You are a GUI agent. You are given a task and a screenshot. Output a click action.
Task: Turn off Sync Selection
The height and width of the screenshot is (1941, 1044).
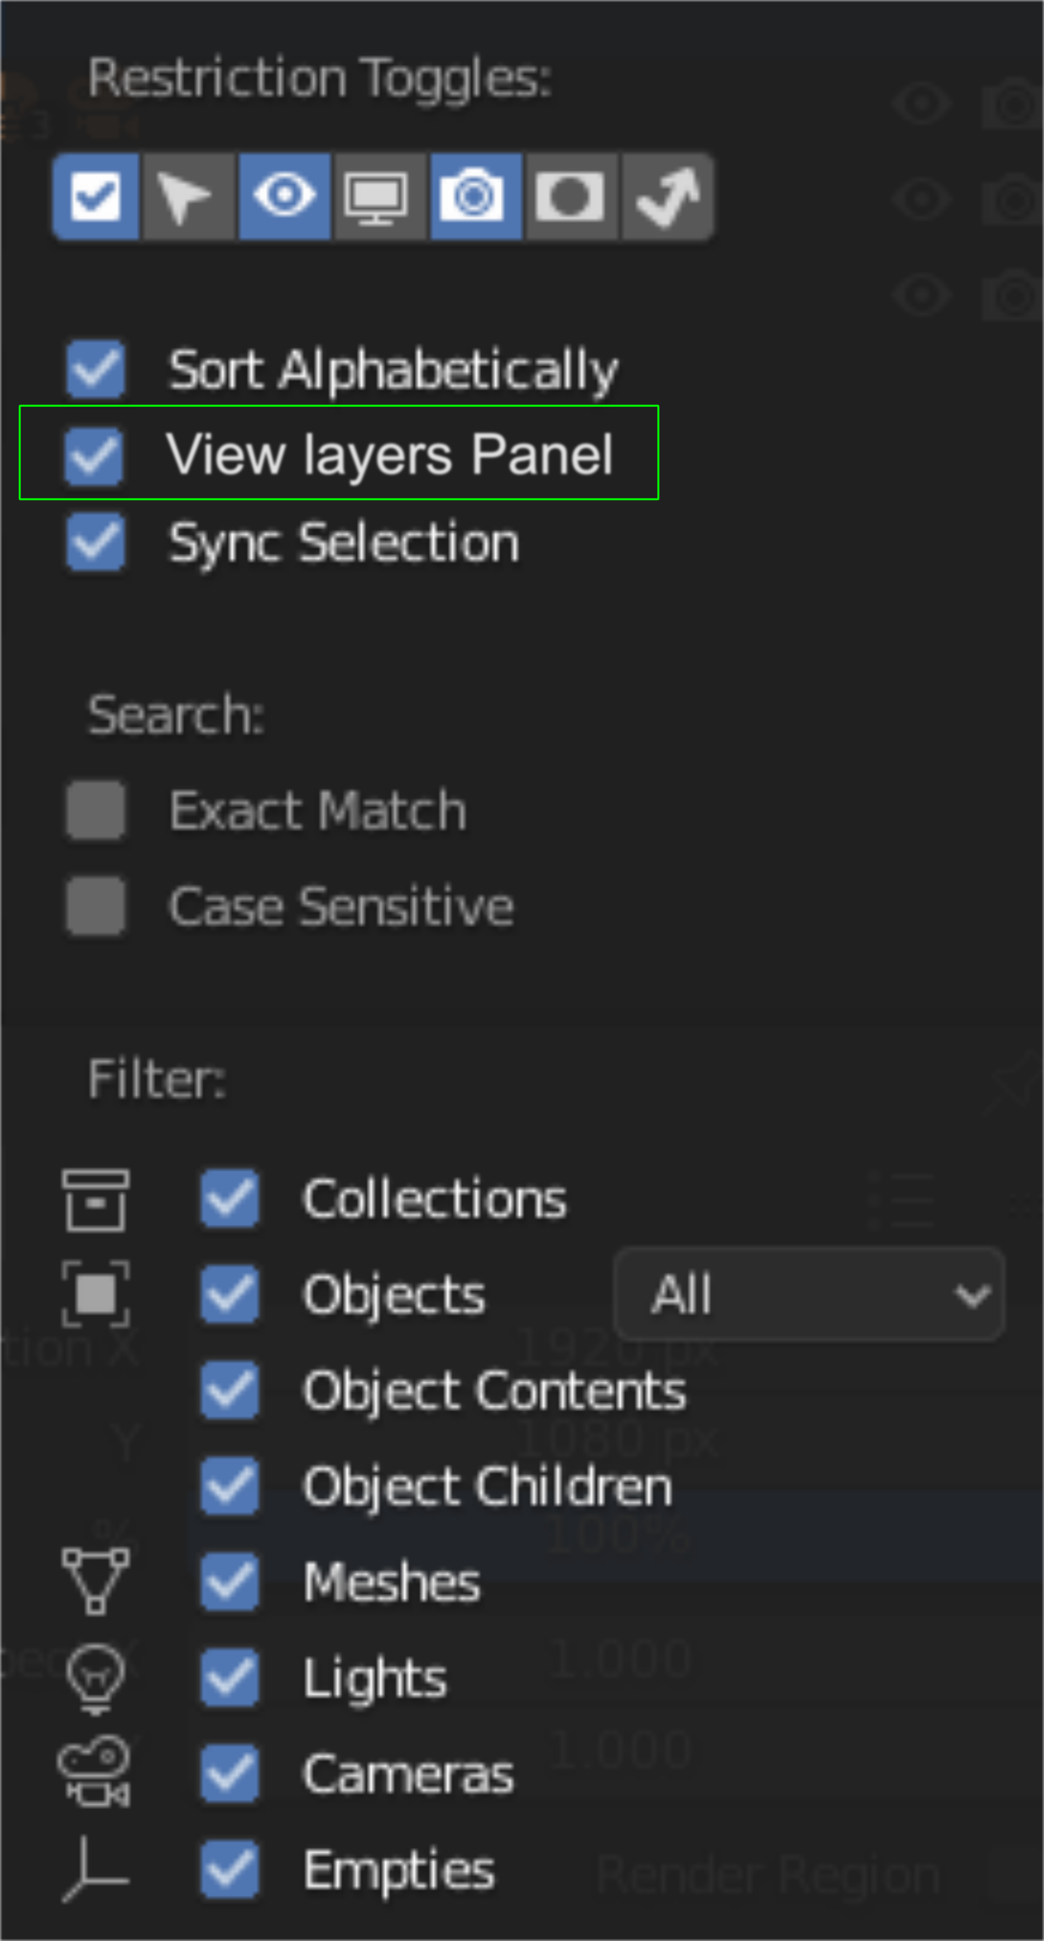[x=96, y=542]
